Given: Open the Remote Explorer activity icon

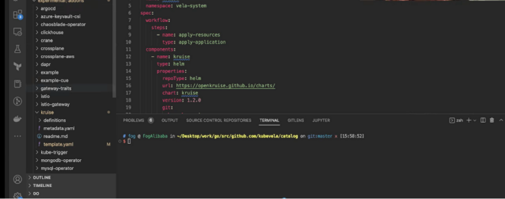Looking at the screenshot, I should [17, 32].
